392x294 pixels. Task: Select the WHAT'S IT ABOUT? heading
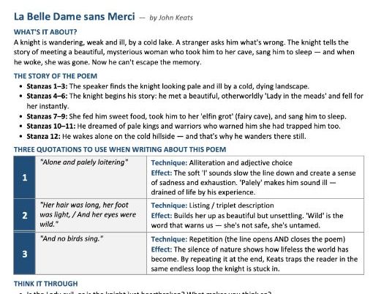(45, 32)
